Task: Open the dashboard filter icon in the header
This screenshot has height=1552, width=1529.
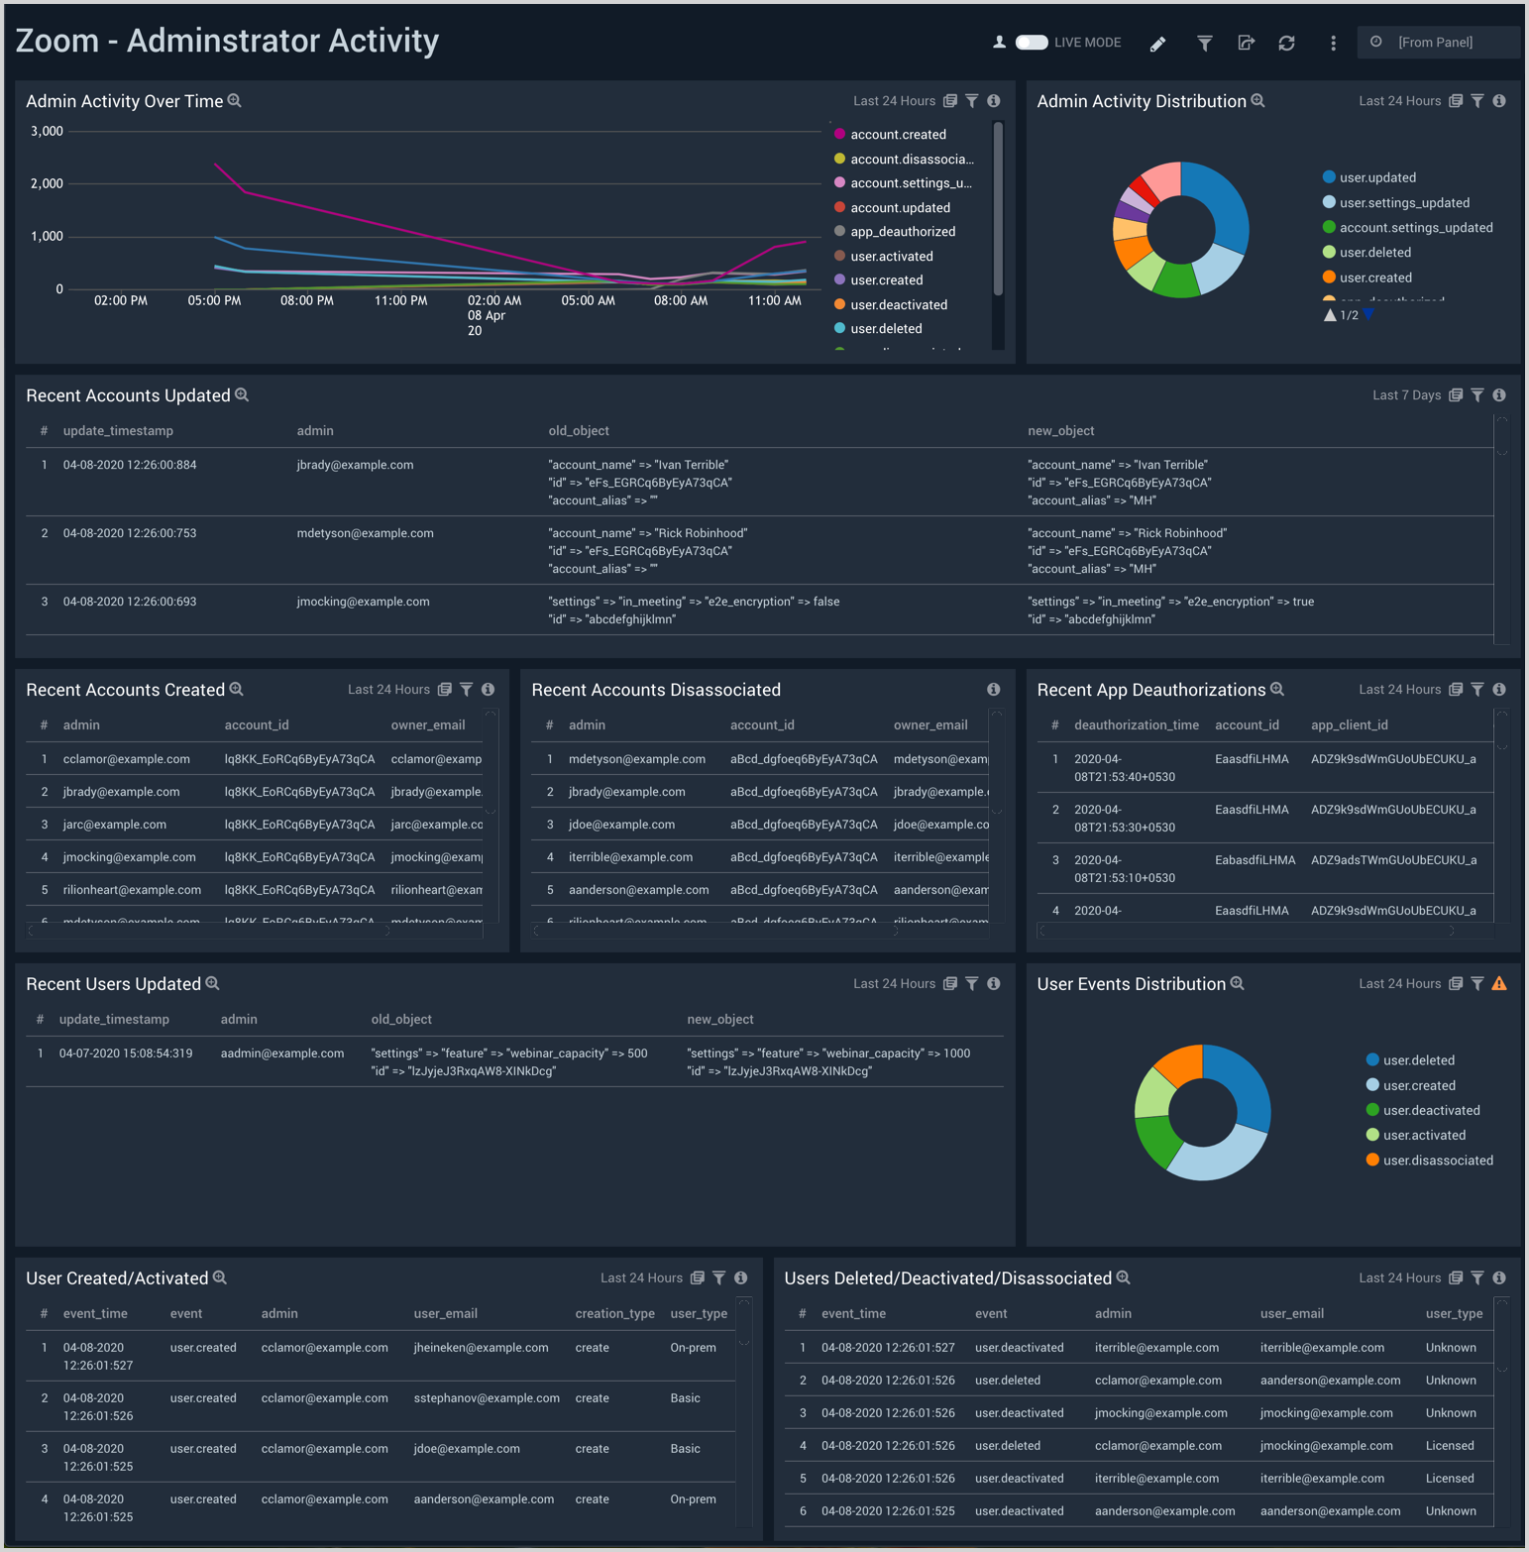Action: (x=1204, y=43)
